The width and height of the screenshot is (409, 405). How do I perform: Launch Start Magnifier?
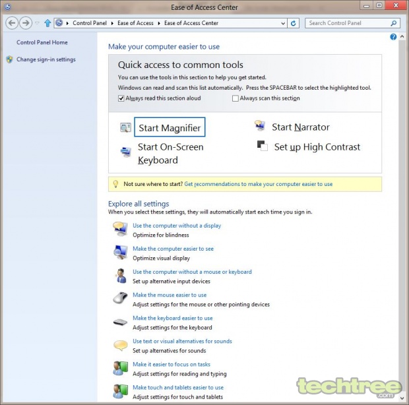(170, 127)
